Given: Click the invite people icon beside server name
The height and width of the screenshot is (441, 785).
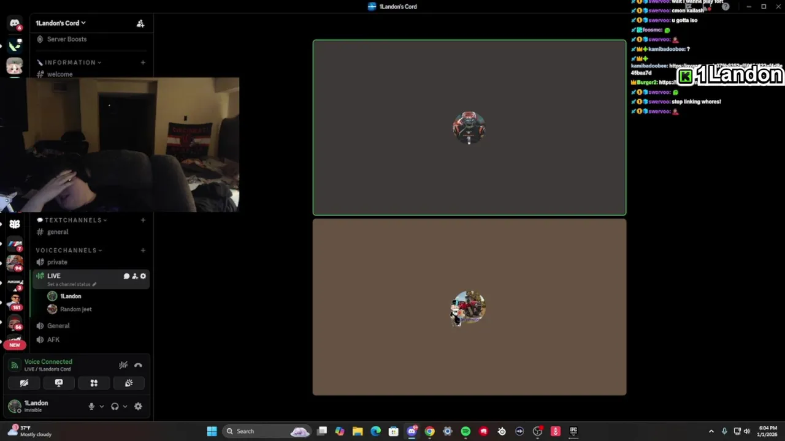Looking at the screenshot, I should point(140,23).
